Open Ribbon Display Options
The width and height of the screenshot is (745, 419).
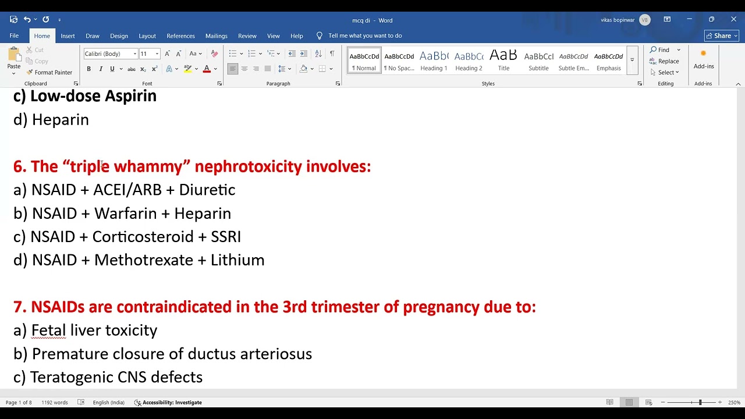click(x=667, y=19)
